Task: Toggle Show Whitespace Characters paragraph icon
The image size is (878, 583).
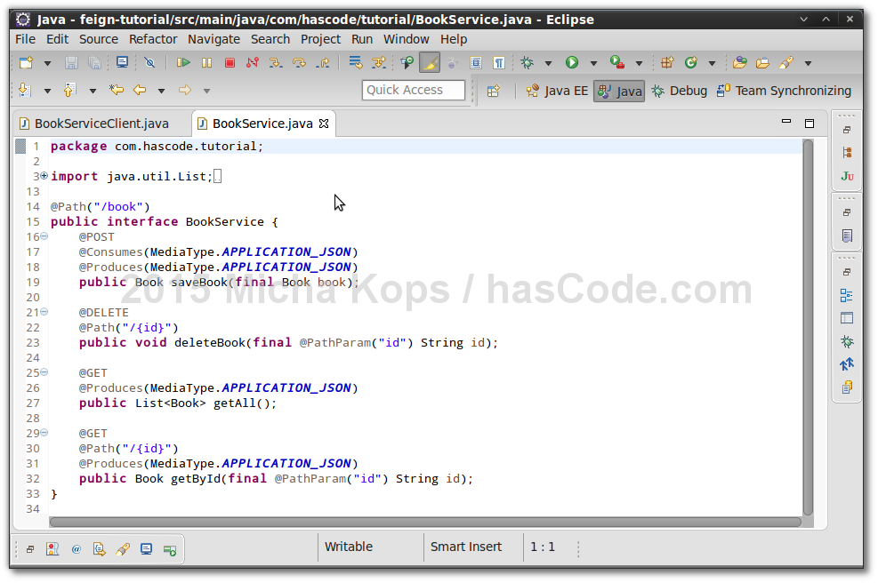Action: (x=499, y=62)
